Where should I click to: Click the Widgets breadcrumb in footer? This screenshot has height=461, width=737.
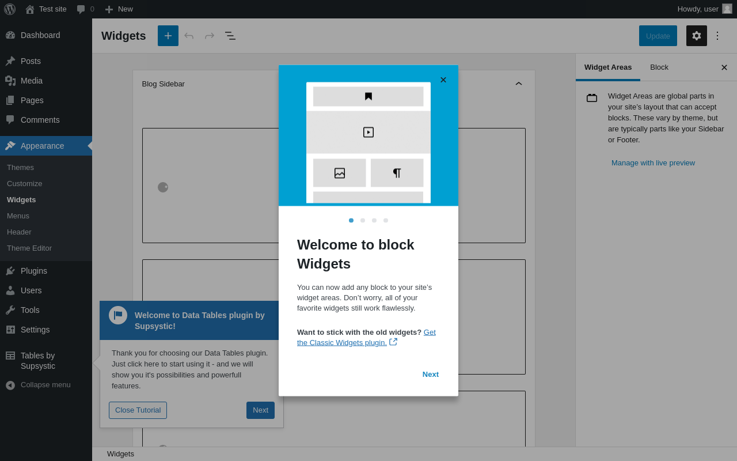[120, 454]
